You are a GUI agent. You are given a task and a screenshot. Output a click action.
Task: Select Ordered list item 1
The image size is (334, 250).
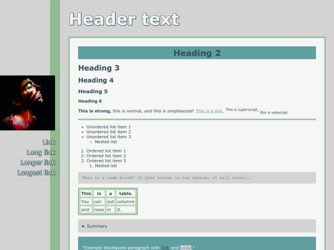[106, 151]
